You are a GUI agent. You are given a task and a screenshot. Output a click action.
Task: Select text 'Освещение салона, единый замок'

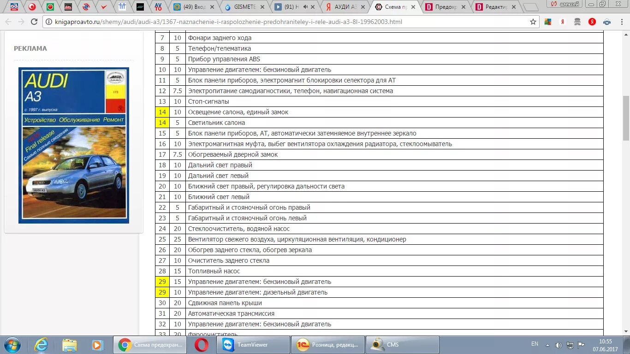(x=238, y=112)
